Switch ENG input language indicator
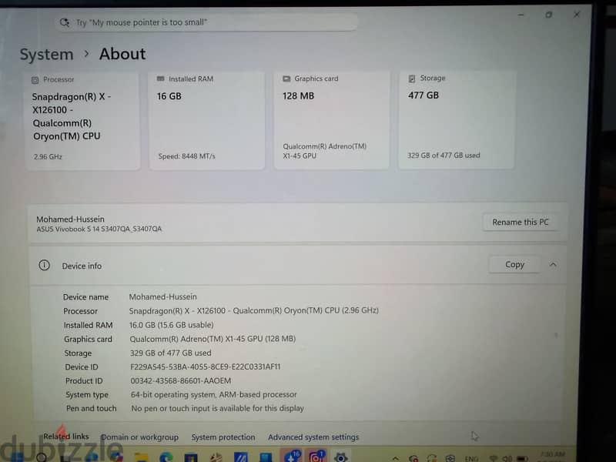This screenshot has height=462, width=616. [471, 458]
